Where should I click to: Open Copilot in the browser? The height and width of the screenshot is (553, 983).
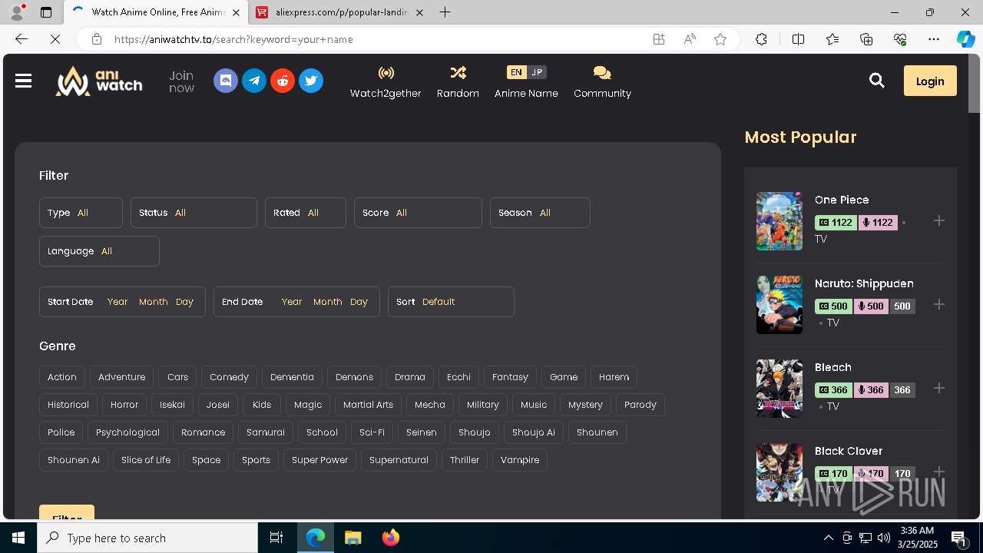point(965,39)
